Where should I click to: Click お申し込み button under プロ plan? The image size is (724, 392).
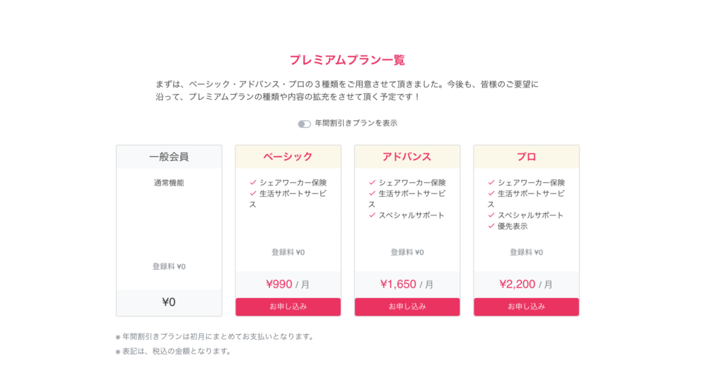(526, 307)
